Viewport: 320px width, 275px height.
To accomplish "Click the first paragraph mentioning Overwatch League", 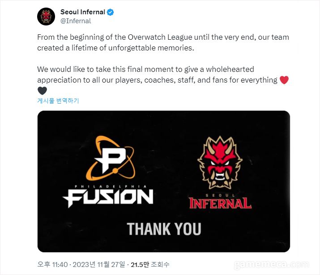I will click(x=163, y=42).
